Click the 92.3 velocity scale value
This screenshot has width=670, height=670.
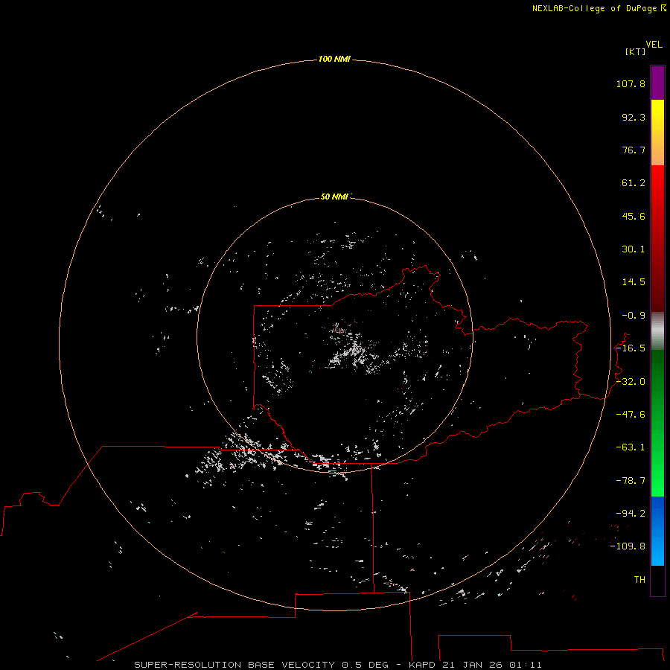(x=634, y=117)
